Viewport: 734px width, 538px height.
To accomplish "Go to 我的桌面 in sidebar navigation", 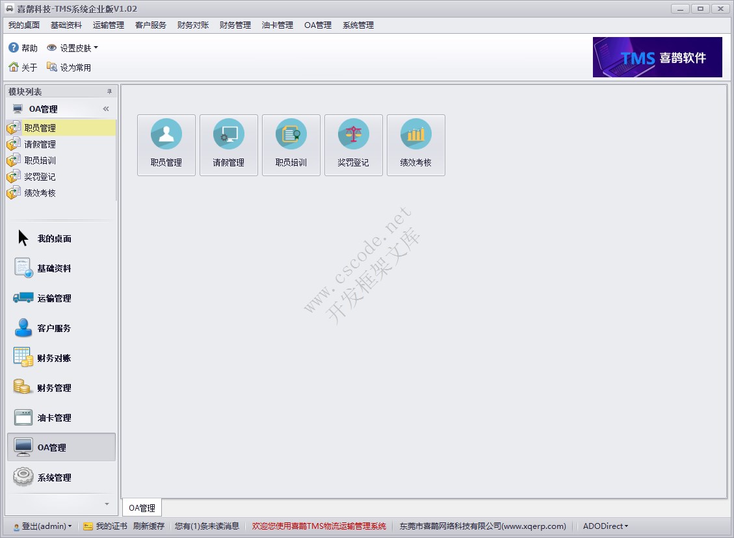I will tap(61, 238).
